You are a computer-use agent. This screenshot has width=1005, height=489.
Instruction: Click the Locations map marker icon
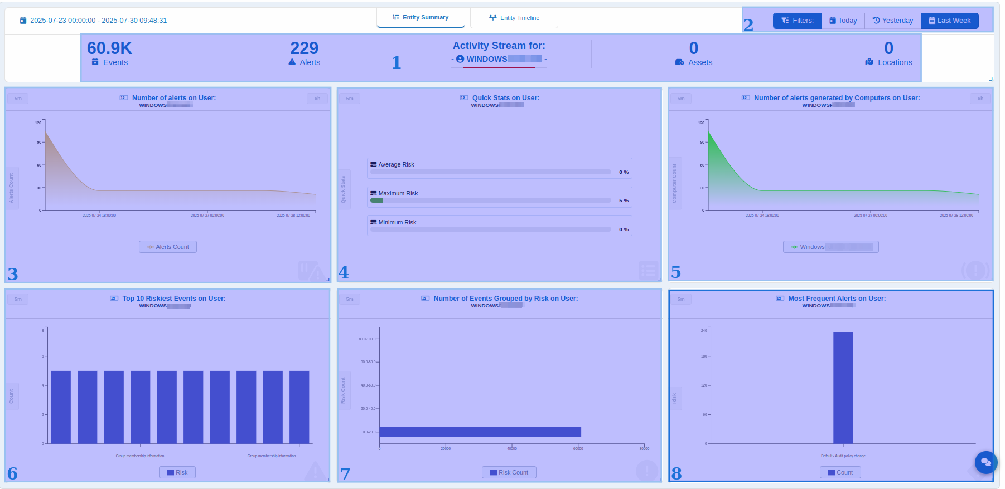pos(869,62)
